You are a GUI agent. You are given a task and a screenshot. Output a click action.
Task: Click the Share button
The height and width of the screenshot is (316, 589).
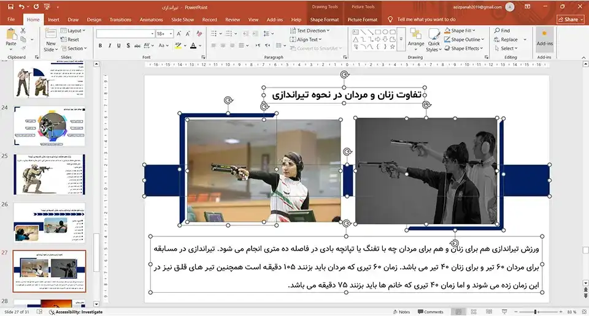tap(570, 20)
